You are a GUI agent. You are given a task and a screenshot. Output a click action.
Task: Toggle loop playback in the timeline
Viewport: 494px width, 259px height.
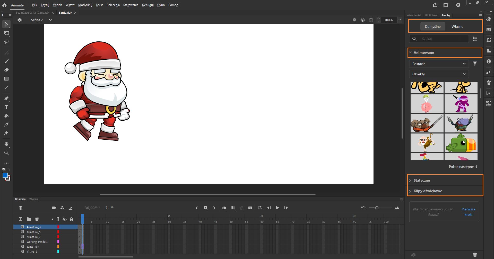(x=260, y=208)
